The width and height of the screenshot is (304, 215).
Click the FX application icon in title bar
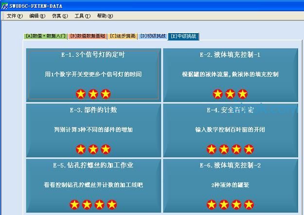(4, 6)
